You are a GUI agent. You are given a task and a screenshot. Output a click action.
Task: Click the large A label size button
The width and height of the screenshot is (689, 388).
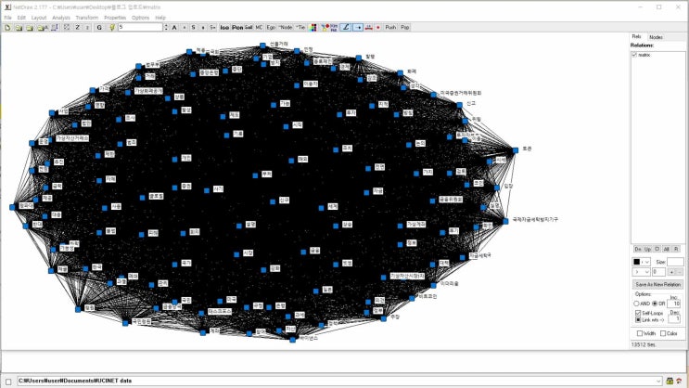(174, 27)
